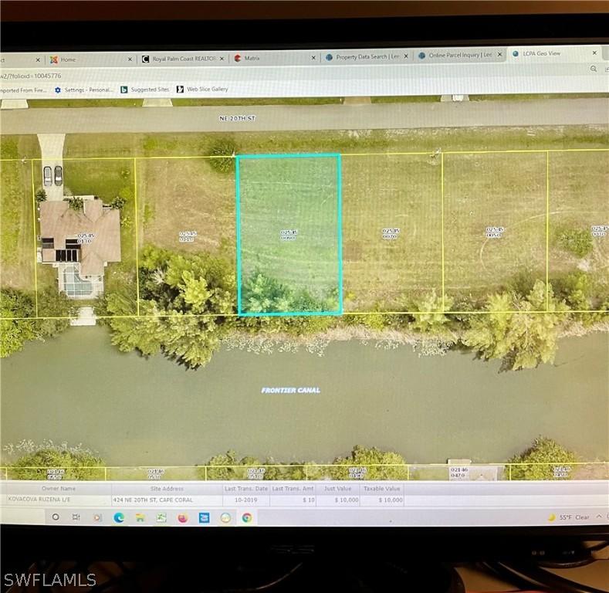
Task: Open Google Chrome from the taskbar
Action: coord(247,517)
